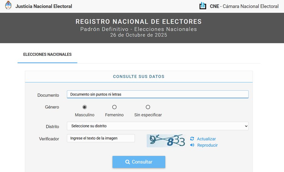Click the Consultar search button
Screen dimensions: 284x172
point(139,162)
